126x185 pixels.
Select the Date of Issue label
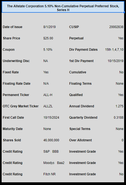pyautogui.click(x=12, y=27)
